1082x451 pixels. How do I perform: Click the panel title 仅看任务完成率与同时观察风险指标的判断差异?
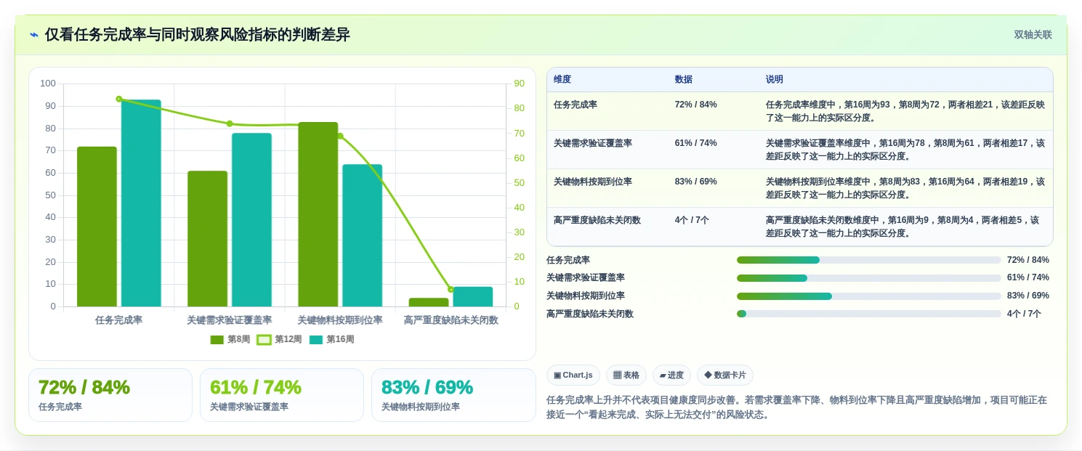[198, 34]
